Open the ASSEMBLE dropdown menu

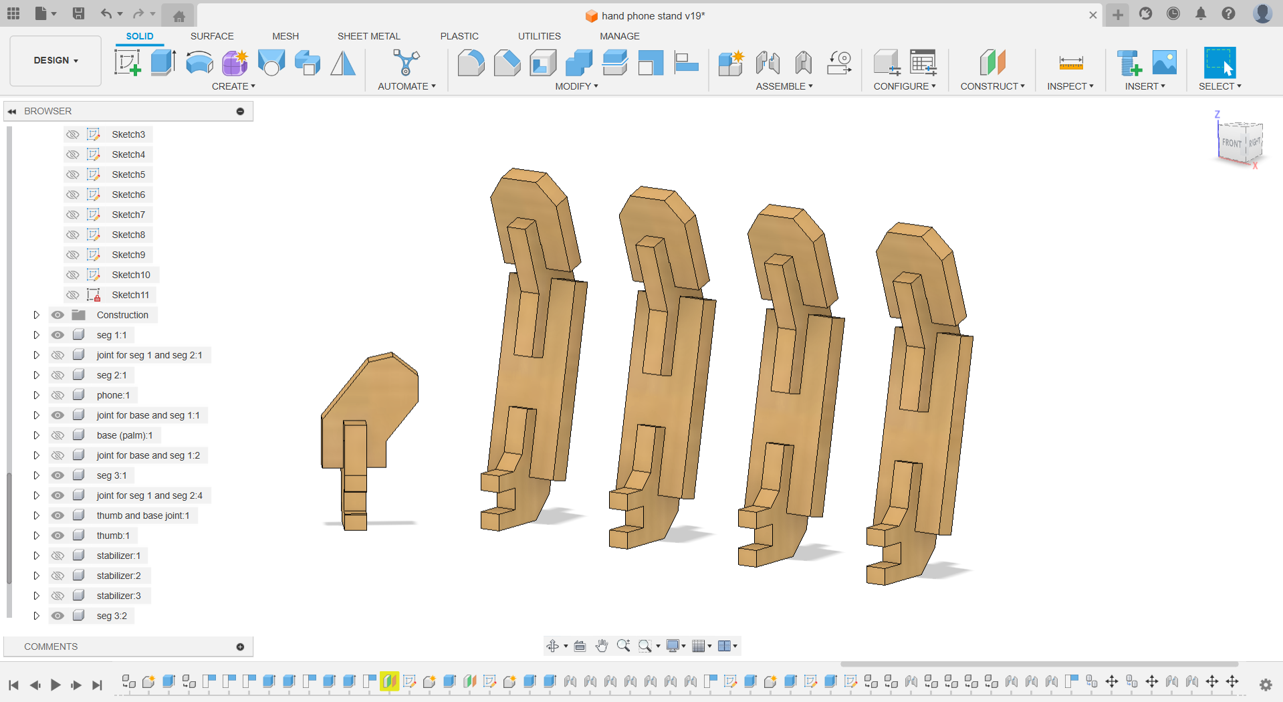784,86
